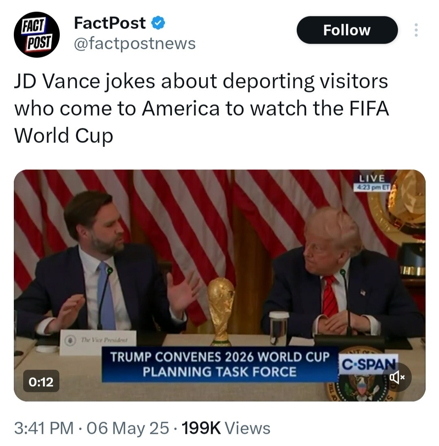Unmute the video with the speaker icon
The width and height of the screenshot is (439, 446).
397,377
